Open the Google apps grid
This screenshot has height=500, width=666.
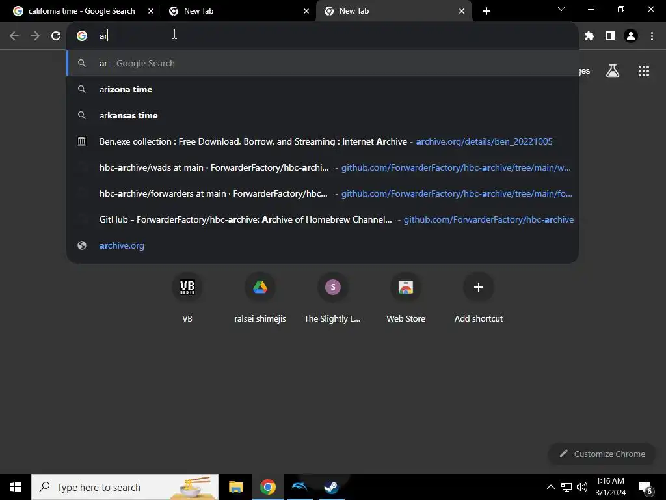click(644, 71)
